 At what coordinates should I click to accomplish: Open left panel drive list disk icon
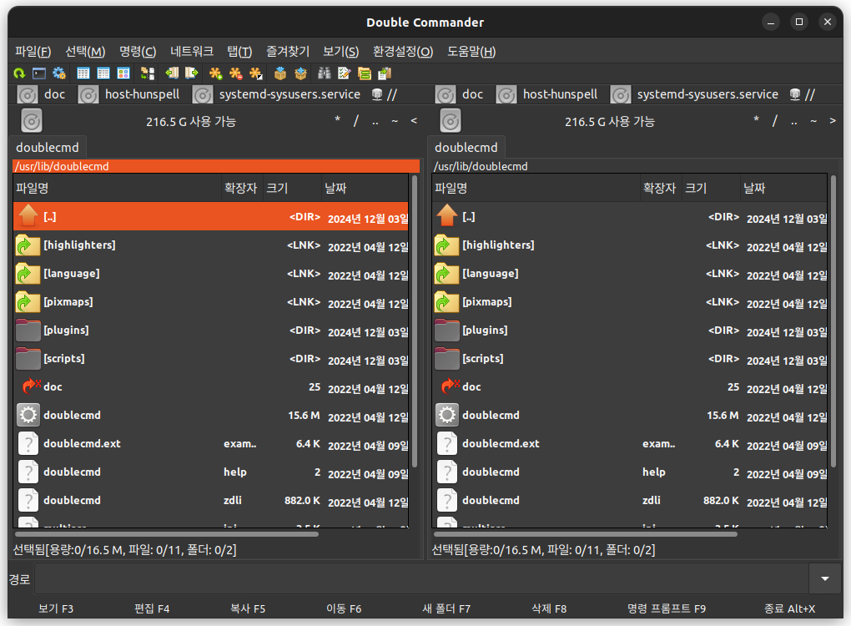[x=32, y=121]
